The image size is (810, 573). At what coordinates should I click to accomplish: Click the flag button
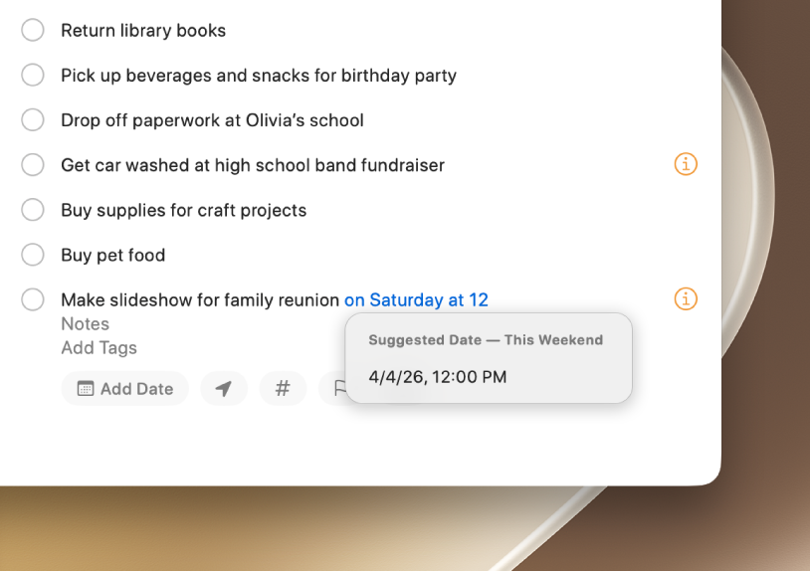coord(338,388)
